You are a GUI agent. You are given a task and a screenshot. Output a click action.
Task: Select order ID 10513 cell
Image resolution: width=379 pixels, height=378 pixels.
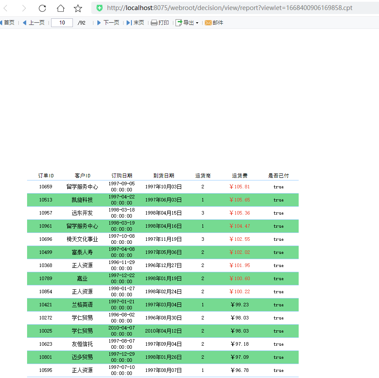coord(46,200)
